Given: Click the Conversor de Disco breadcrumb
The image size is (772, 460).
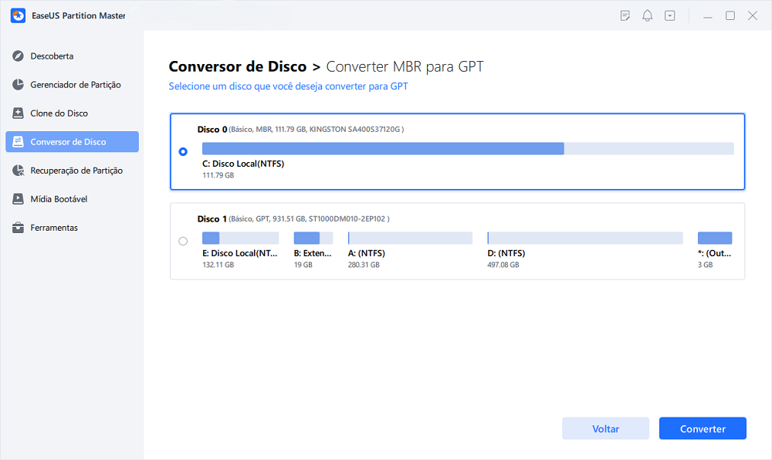Looking at the screenshot, I should [x=238, y=66].
